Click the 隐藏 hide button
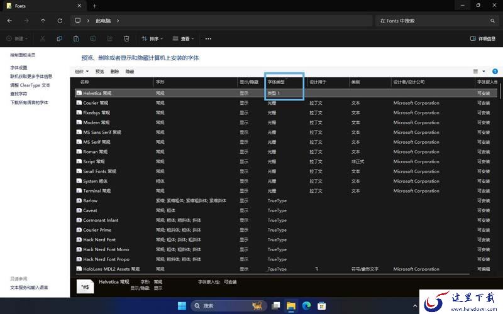Image resolution: width=503 pixels, height=314 pixels. (130, 72)
